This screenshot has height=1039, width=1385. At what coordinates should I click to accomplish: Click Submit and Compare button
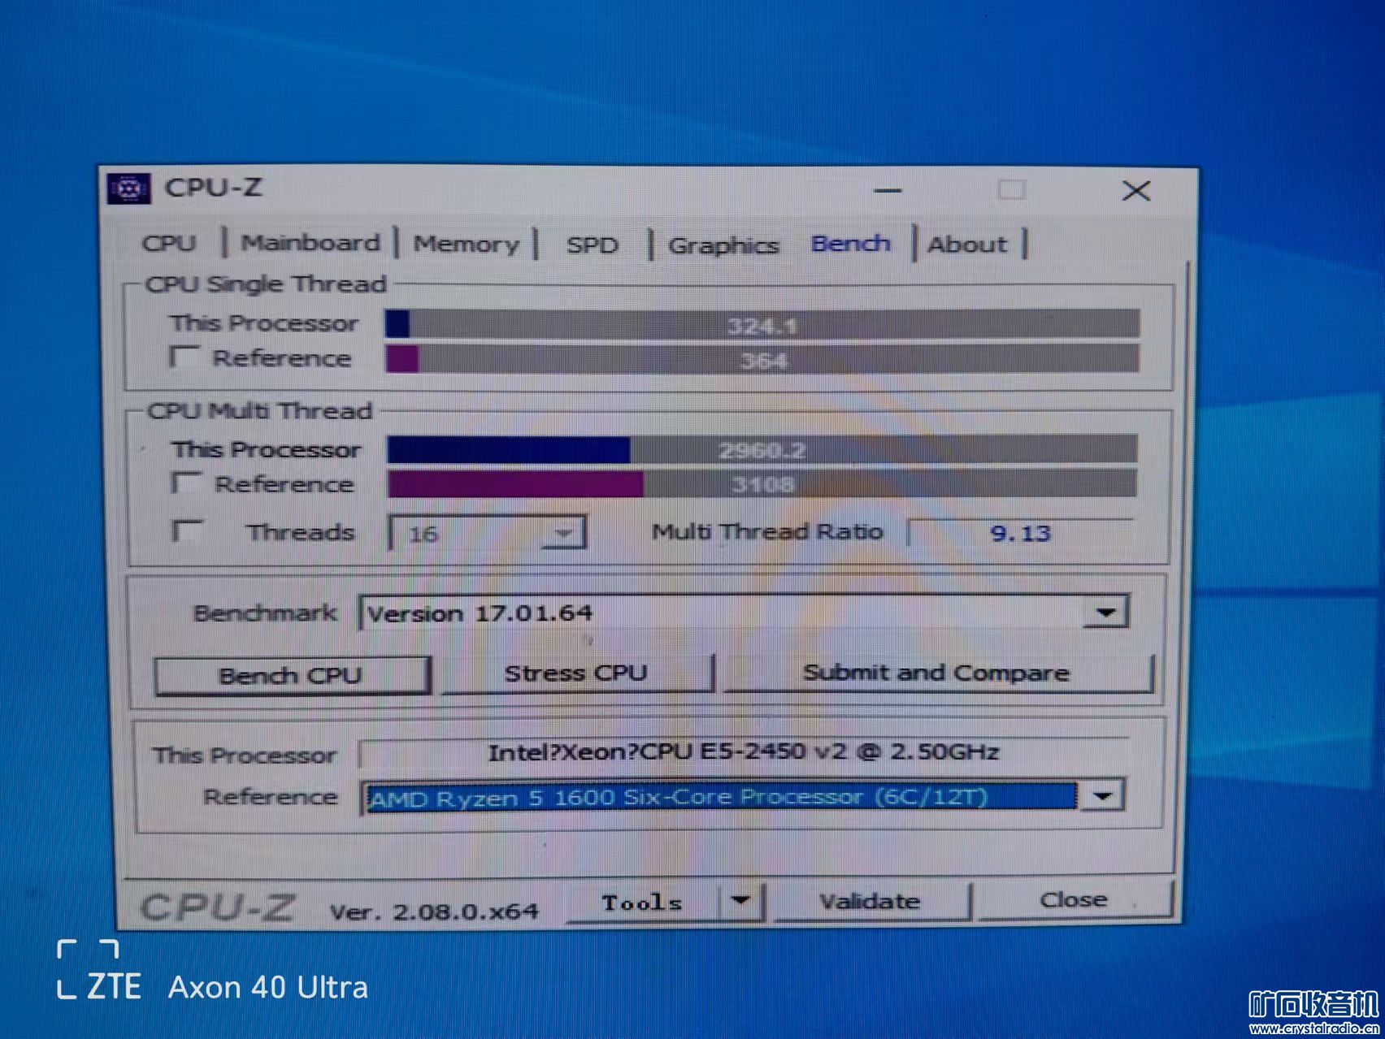937,673
